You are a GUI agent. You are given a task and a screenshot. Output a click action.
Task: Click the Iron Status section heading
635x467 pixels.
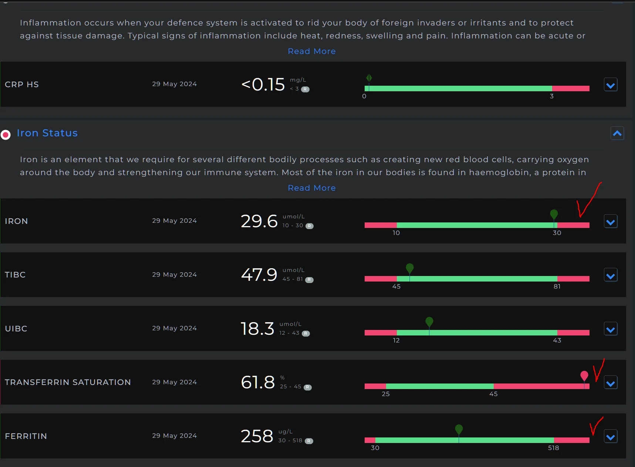coord(47,133)
